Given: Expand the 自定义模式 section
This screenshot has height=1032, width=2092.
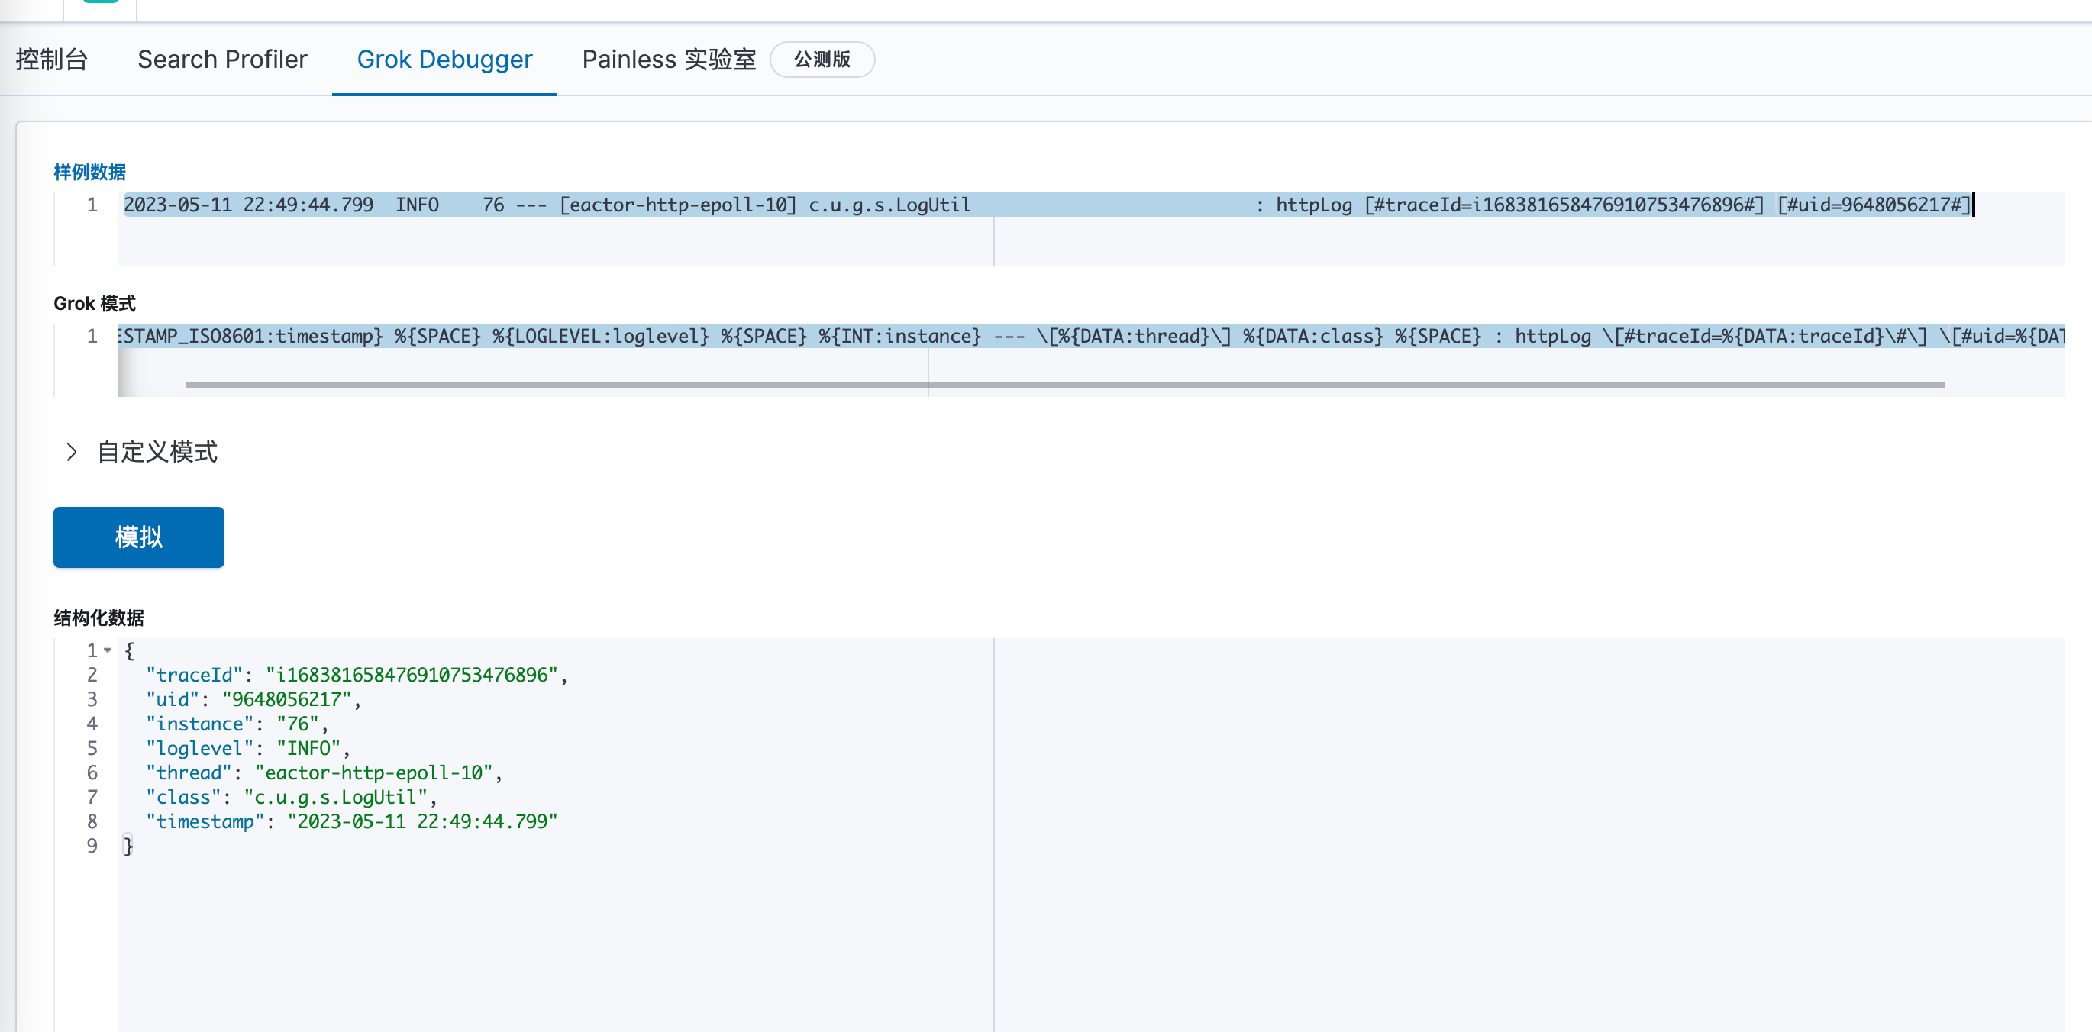Looking at the screenshot, I should click(x=157, y=452).
